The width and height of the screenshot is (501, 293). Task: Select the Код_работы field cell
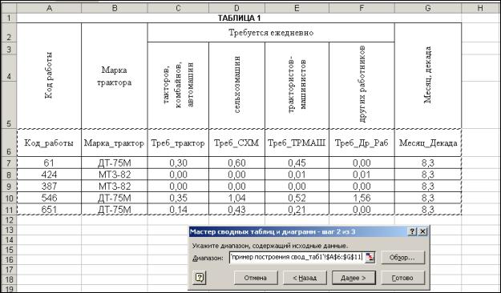click(x=49, y=142)
